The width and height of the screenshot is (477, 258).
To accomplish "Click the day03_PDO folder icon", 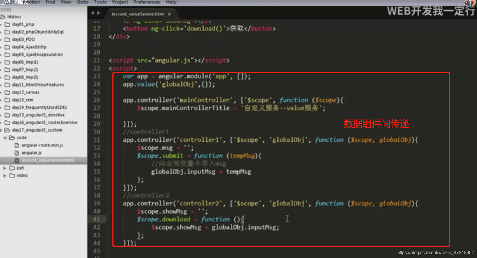I will point(8,40).
